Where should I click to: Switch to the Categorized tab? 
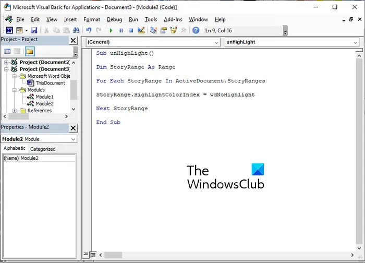[x=43, y=149]
